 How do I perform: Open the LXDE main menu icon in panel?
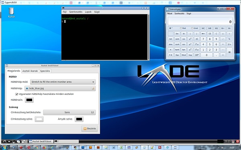(x=4, y=142)
